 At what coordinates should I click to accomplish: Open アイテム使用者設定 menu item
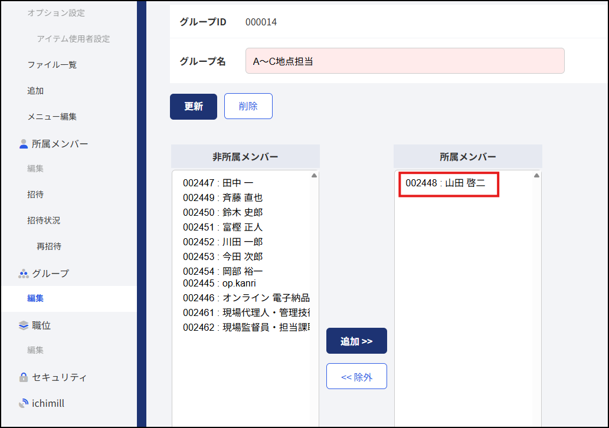[73, 39]
